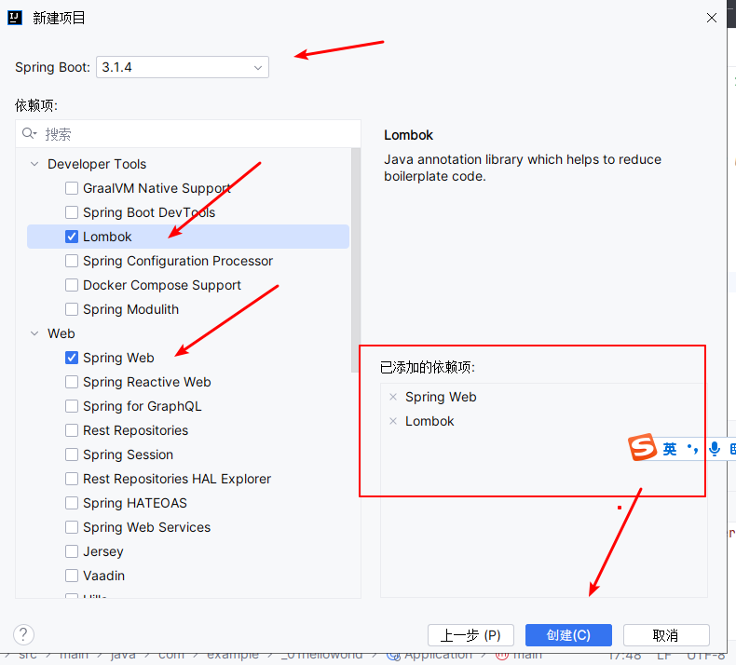Enable Spring Boot DevTools checkbox

click(72, 212)
